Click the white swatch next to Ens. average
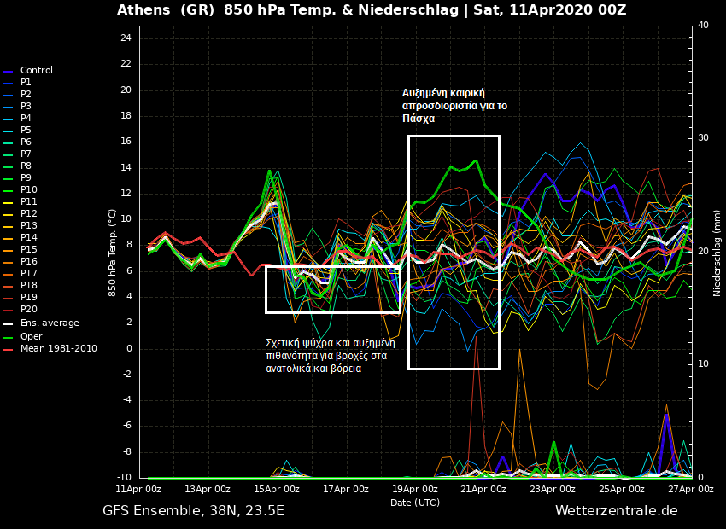 tap(9, 324)
